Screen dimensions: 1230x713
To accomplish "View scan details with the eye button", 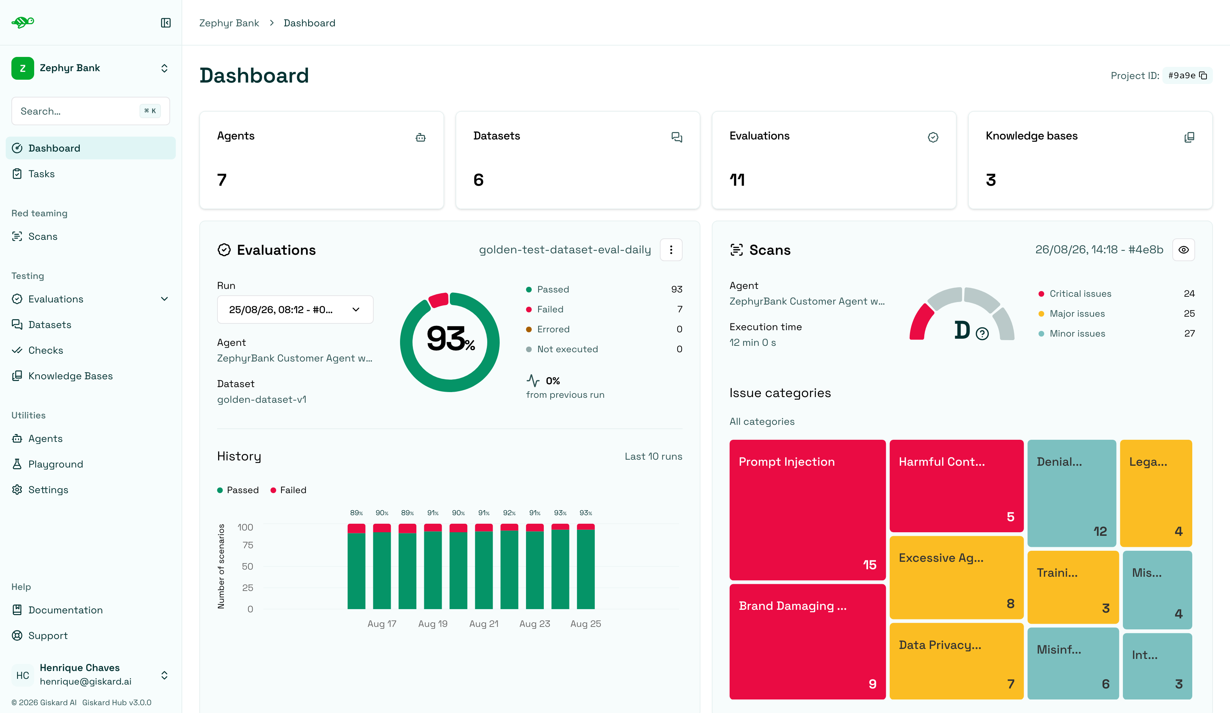I will click(x=1184, y=250).
